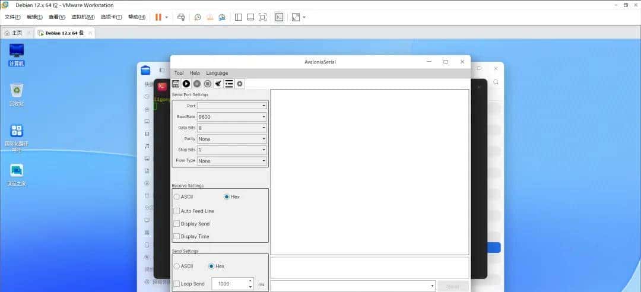Switch to the Debian 12.x 64 位 tab

(64, 33)
